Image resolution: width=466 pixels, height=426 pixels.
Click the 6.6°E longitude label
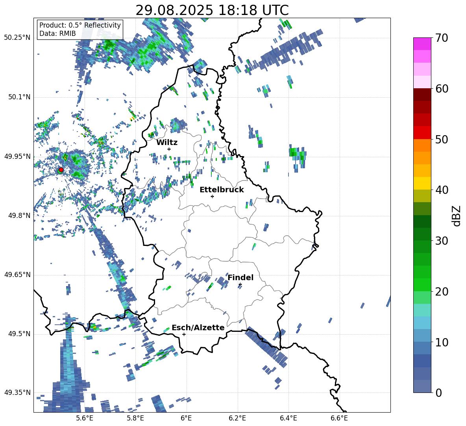click(x=339, y=418)
